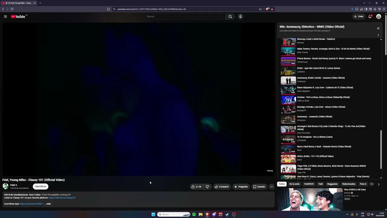
Task: Start voice search with the microphone
Action: click(x=240, y=16)
